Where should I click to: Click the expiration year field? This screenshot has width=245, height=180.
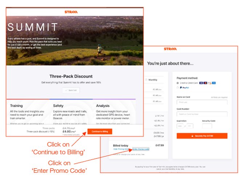point(190,126)
